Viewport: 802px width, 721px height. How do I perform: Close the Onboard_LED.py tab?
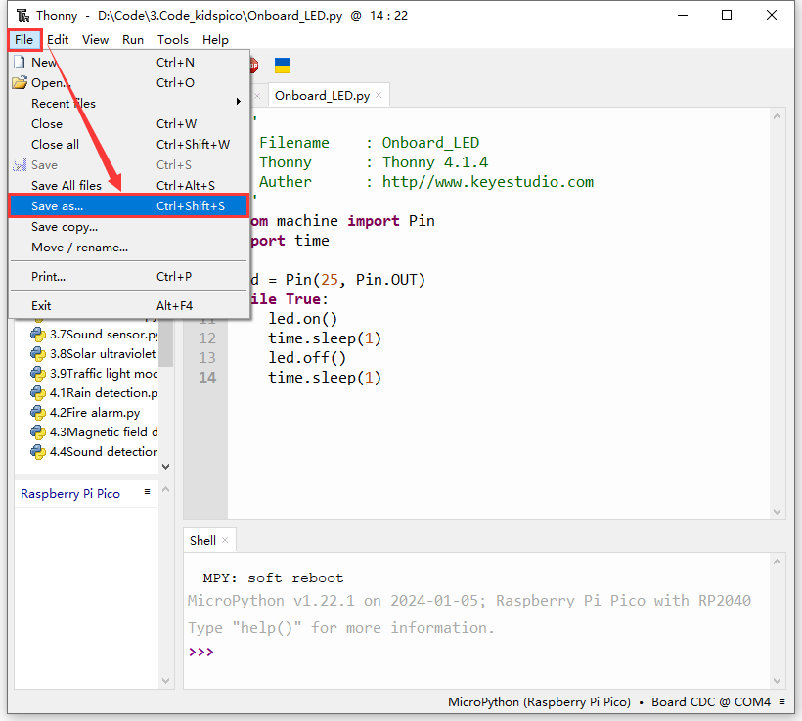point(379,95)
